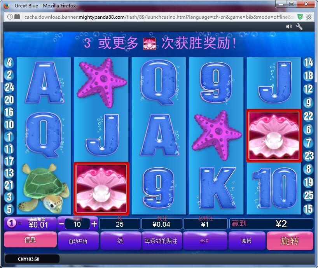Increase the coin count with plus button
This screenshot has width=318, height=268.
pos(94,224)
